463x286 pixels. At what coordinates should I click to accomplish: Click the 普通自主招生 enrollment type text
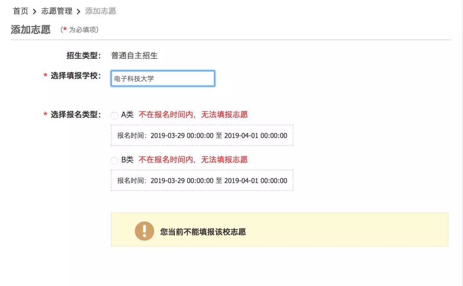click(x=134, y=56)
